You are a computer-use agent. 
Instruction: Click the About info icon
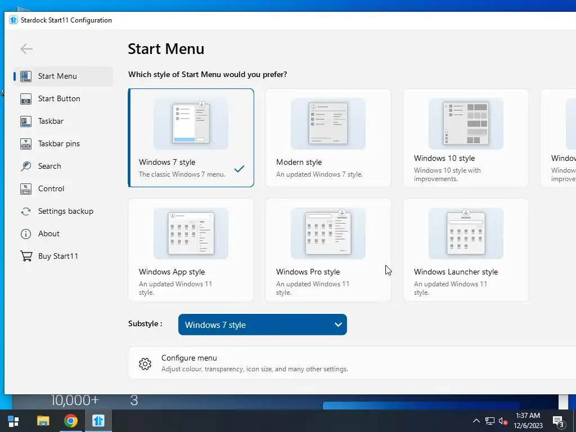[x=26, y=233]
